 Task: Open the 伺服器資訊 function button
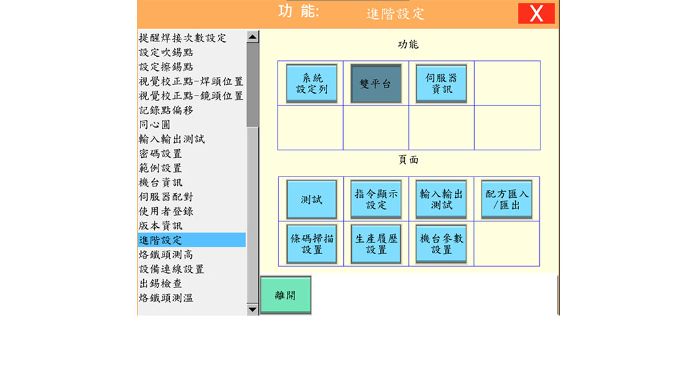441,84
